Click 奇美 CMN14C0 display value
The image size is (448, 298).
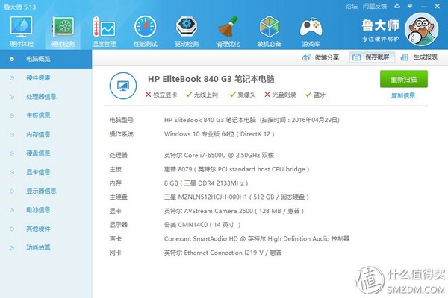coord(202,225)
